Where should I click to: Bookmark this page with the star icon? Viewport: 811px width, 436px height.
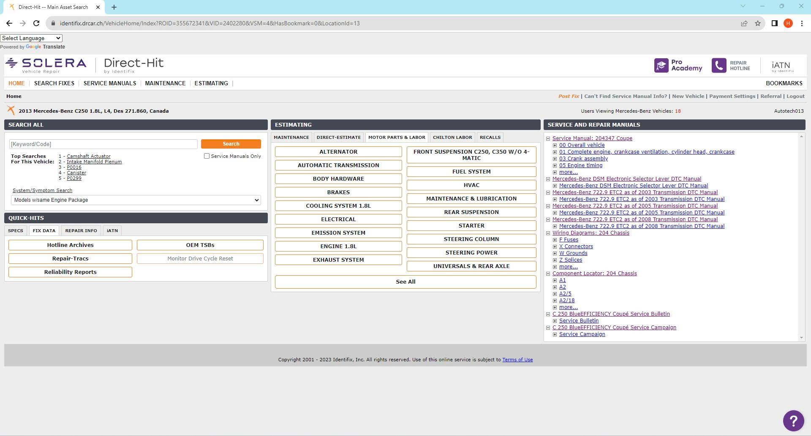(x=758, y=23)
